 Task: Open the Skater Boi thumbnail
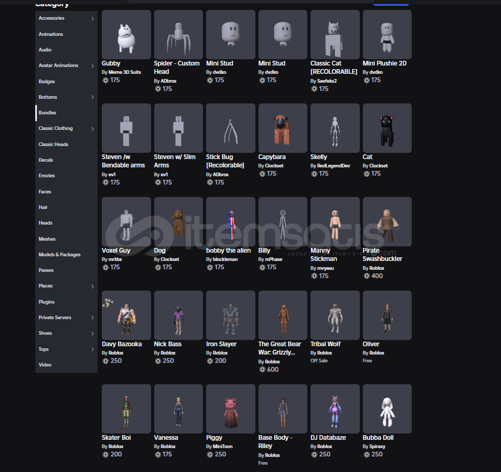tap(126, 409)
